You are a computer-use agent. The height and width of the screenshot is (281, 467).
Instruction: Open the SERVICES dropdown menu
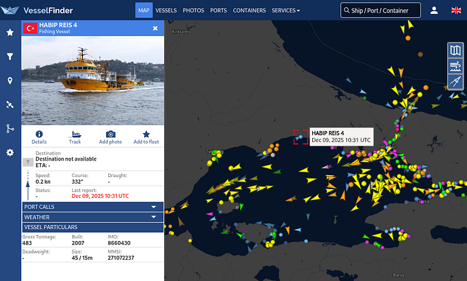click(x=286, y=11)
